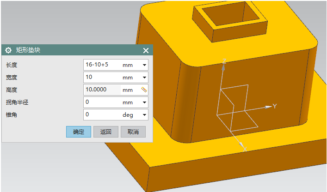
Task: Expand the 锥角 field dropdown arrow
Action: coord(144,115)
